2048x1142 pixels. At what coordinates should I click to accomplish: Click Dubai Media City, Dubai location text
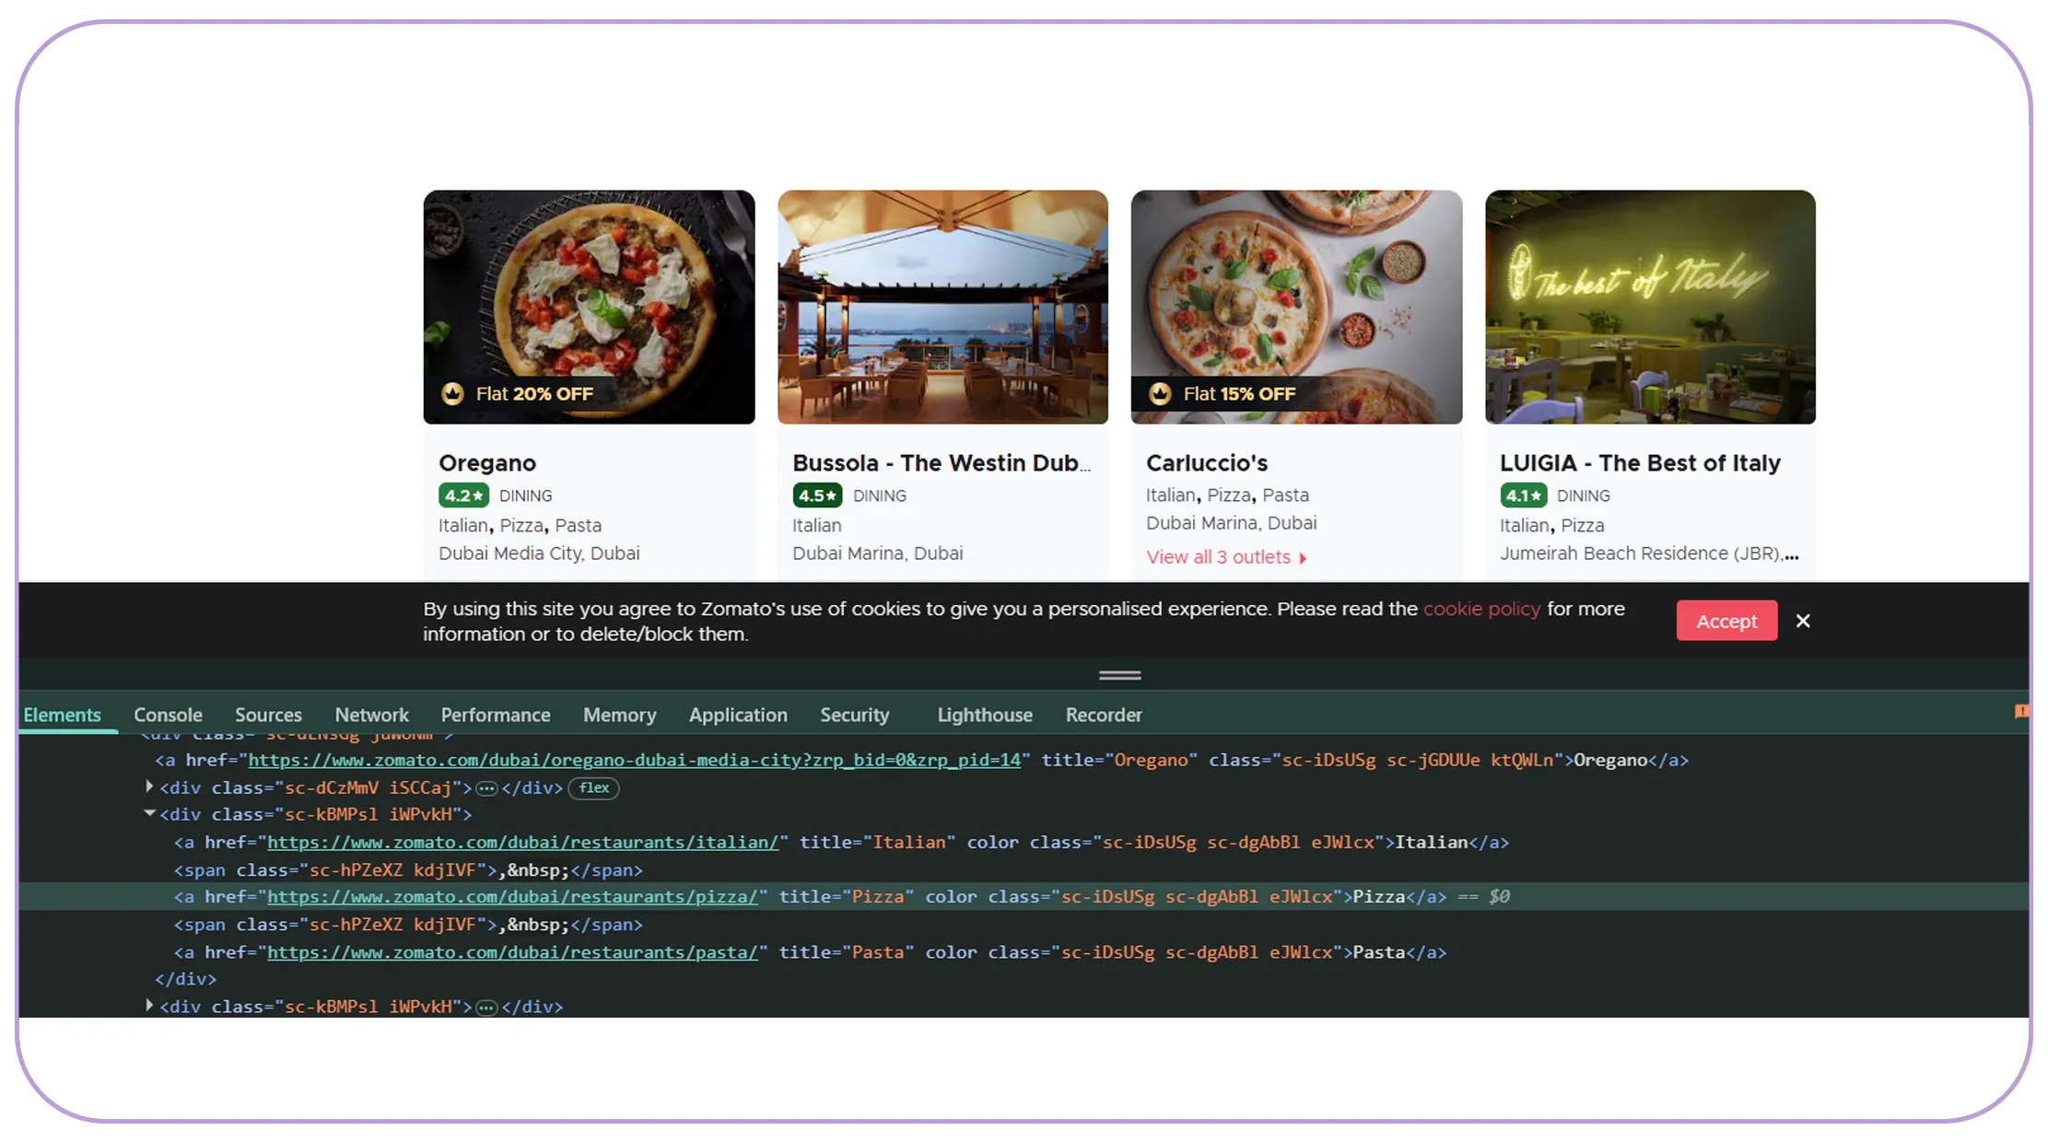tap(539, 554)
